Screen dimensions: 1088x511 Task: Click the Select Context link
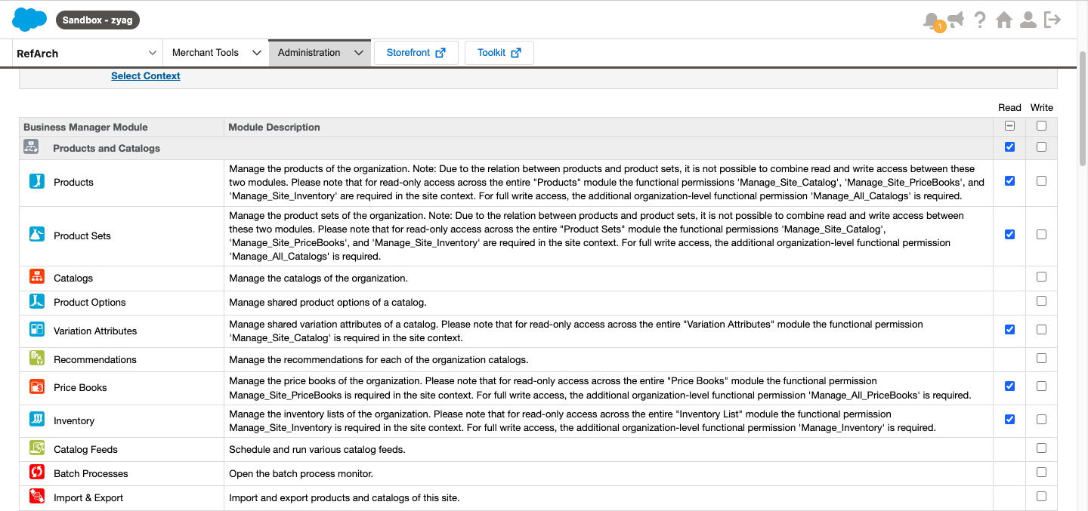click(145, 76)
